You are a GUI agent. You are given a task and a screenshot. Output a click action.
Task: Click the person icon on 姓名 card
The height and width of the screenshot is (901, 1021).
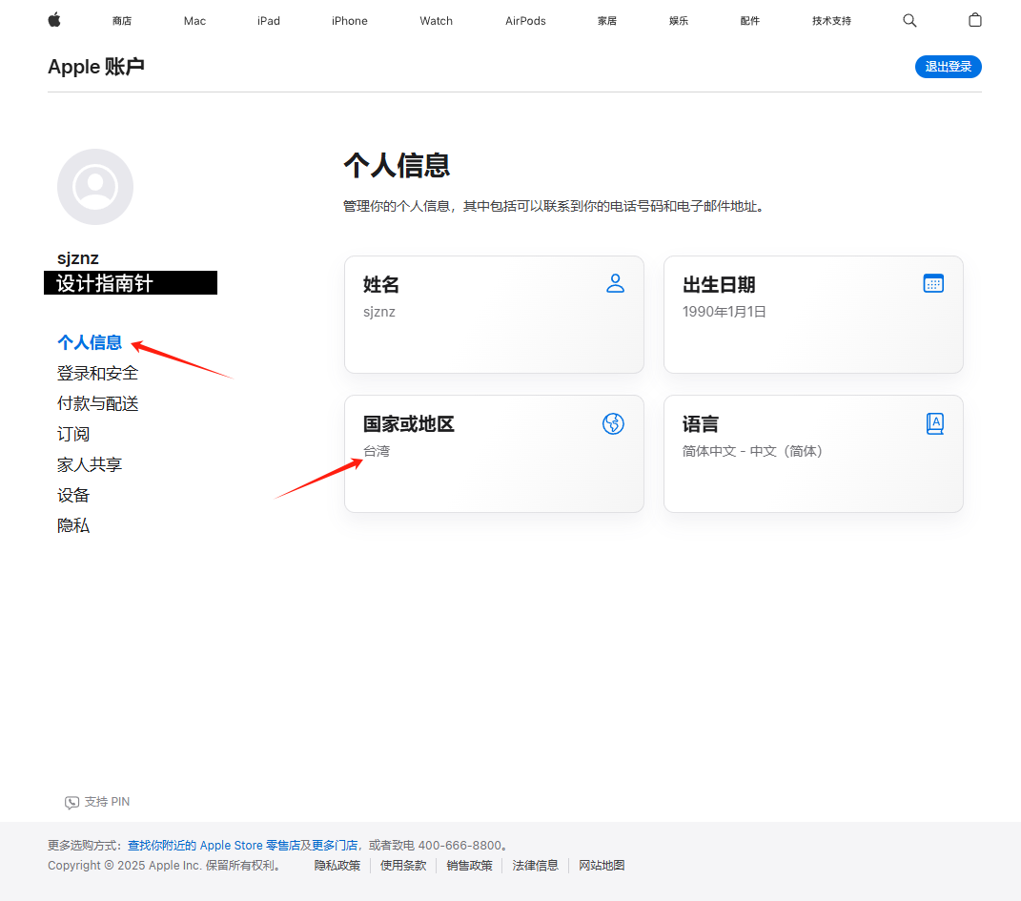[615, 283]
